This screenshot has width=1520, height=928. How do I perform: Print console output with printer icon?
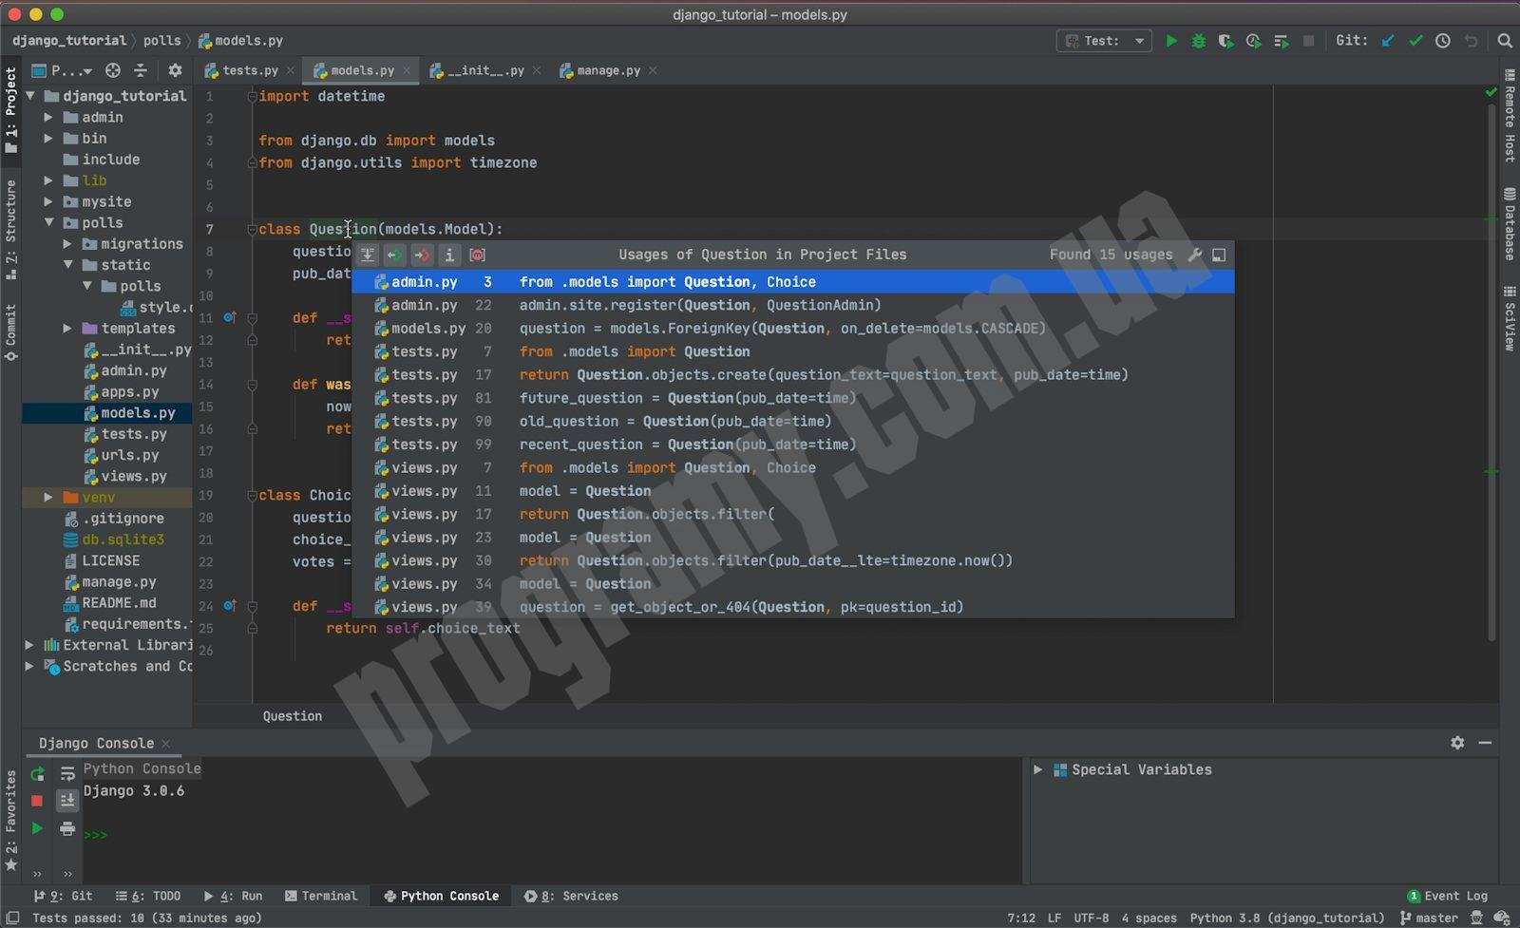(x=67, y=828)
